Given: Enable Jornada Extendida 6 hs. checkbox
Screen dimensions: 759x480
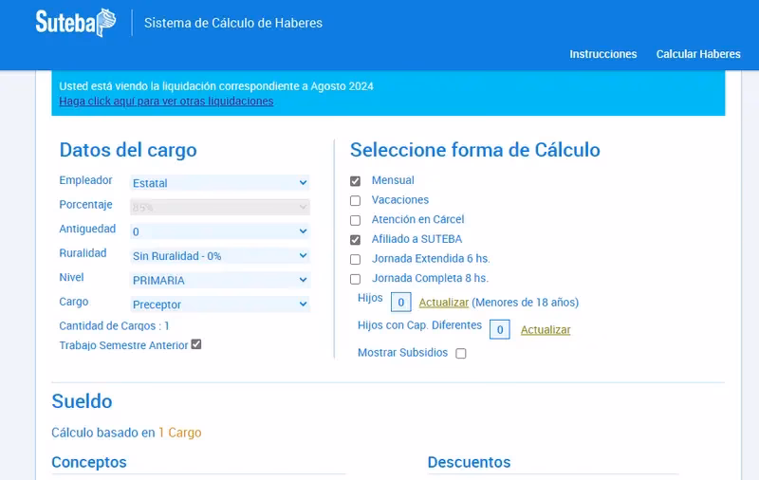Looking at the screenshot, I should click(355, 259).
